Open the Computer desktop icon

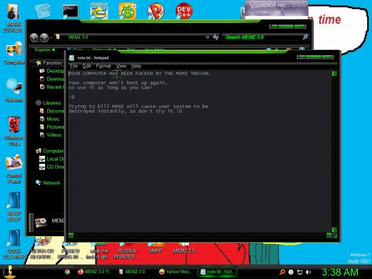pyautogui.click(x=14, y=53)
